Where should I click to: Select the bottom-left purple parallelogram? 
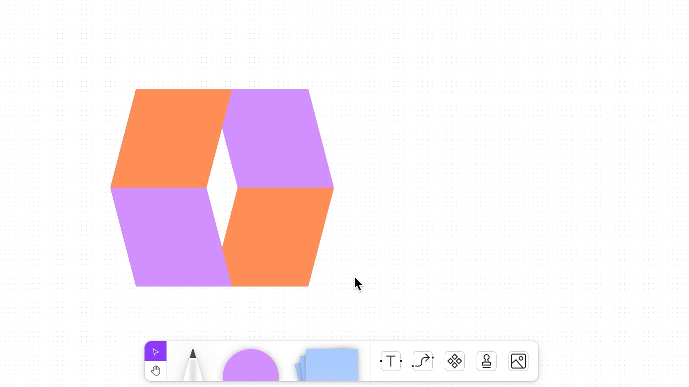click(x=170, y=237)
